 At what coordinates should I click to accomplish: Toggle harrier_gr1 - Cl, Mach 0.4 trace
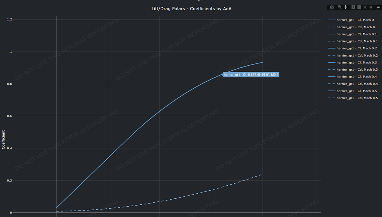click(352, 77)
